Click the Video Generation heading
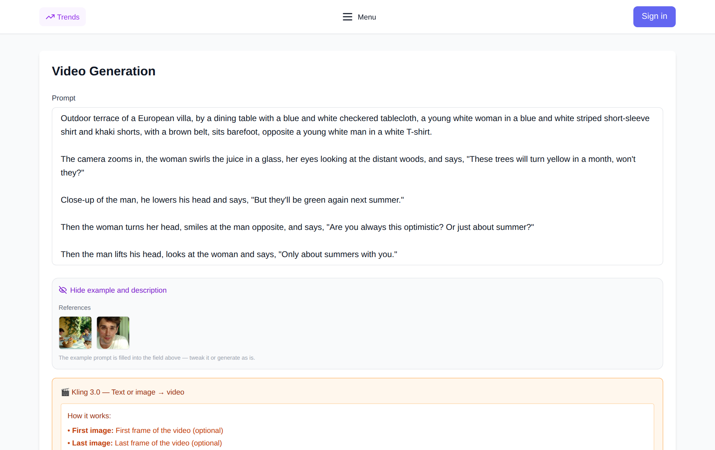This screenshot has height=450, width=715. (104, 71)
